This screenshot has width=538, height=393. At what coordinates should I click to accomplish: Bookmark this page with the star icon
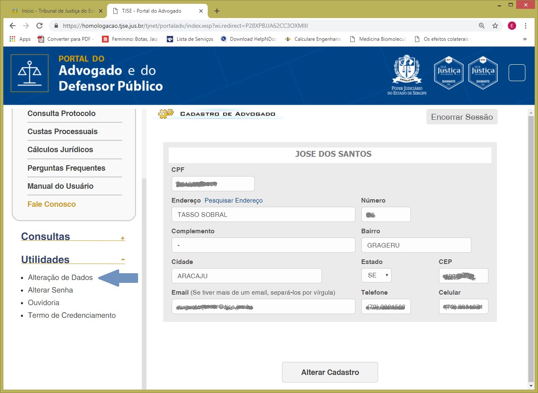click(495, 26)
